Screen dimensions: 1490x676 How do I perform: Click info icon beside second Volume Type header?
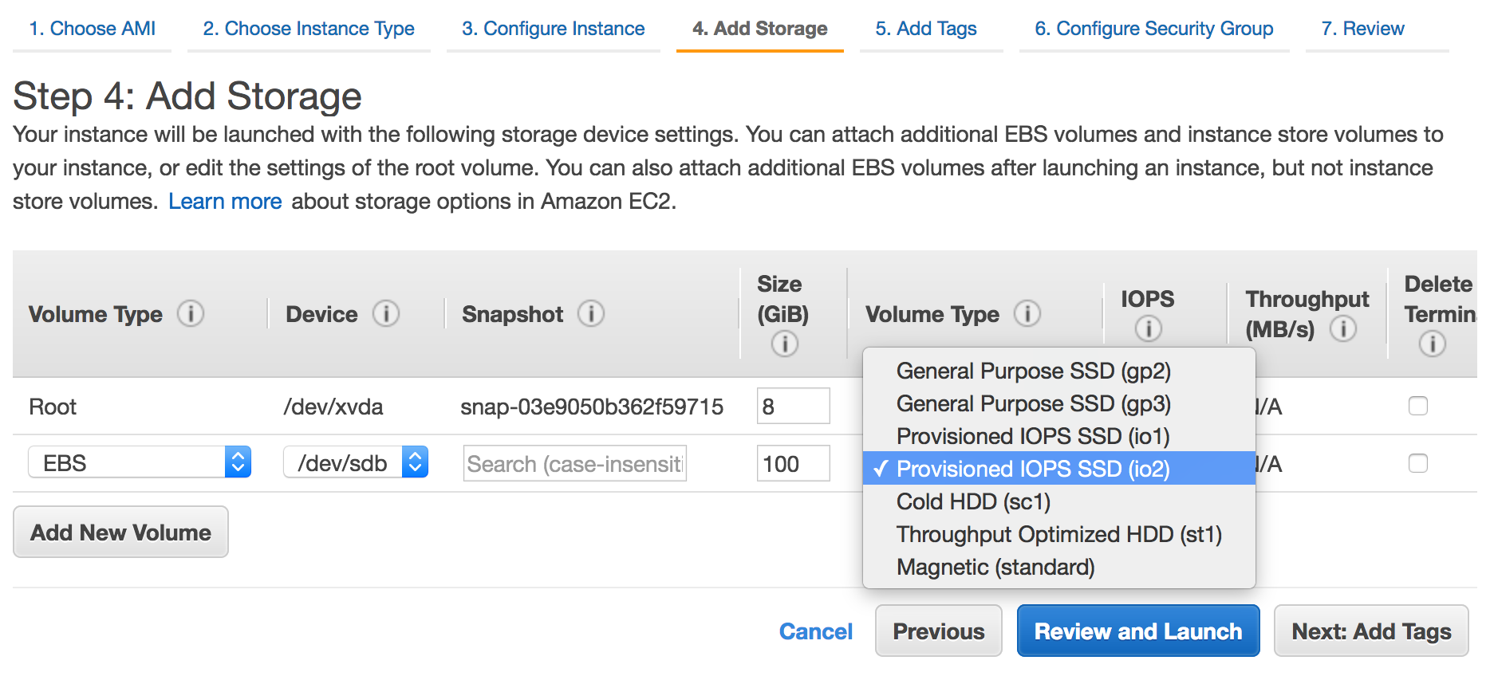pyautogui.click(x=1027, y=313)
